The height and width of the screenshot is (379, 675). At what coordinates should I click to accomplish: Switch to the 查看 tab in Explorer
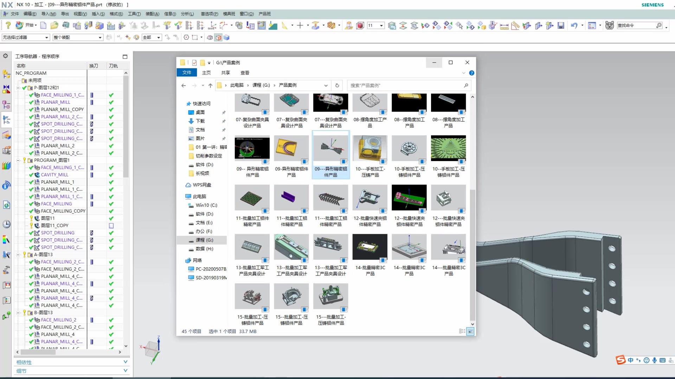(x=245, y=73)
